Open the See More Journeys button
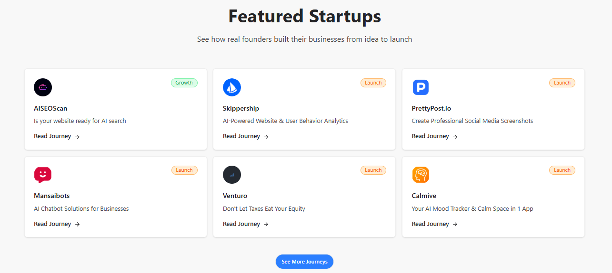The width and height of the screenshot is (612, 273). click(x=304, y=262)
